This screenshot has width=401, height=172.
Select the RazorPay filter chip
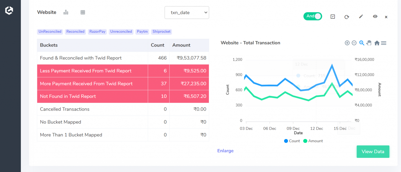click(x=97, y=31)
